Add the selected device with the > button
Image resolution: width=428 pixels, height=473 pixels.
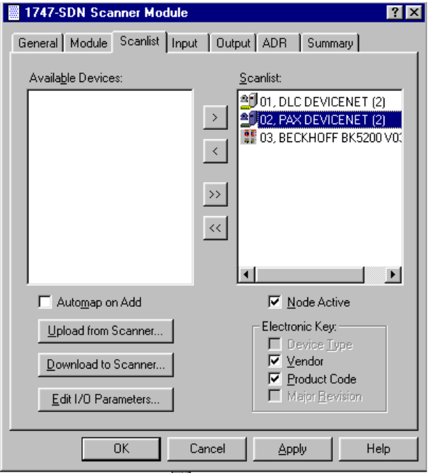pyautogui.click(x=215, y=118)
